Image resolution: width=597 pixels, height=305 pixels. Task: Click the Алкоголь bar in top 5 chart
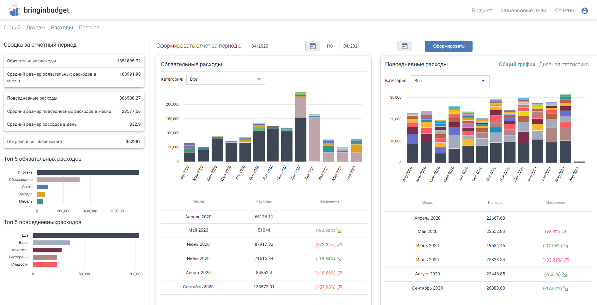47,250
